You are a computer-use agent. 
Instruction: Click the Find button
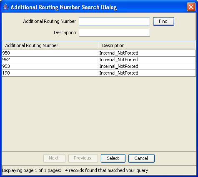[x=163, y=21]
